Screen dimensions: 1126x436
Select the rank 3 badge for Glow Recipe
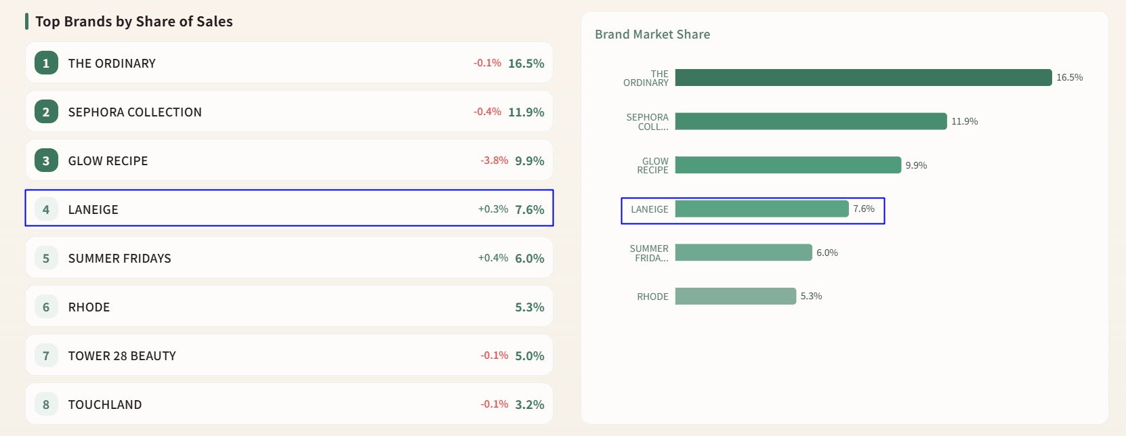[46, 160]
